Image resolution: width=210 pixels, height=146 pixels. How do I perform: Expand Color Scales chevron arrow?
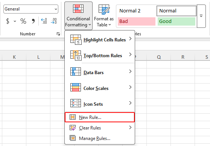[x=130, y=87]
